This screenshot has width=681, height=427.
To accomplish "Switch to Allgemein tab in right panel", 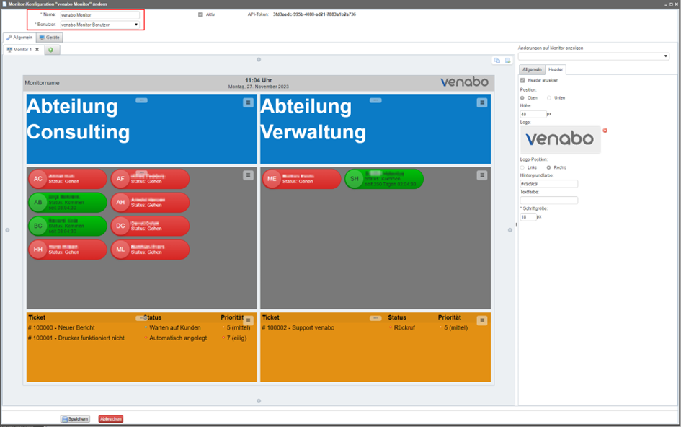I will (x=532, y=70).
